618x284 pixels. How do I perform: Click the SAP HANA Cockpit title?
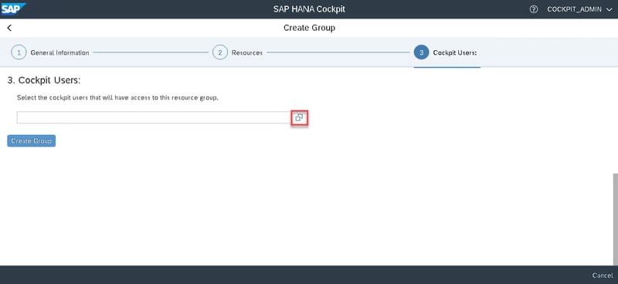click(x=309, y=9)
